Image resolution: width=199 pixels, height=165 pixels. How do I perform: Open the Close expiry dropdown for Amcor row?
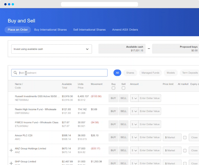tap(194, 137)
